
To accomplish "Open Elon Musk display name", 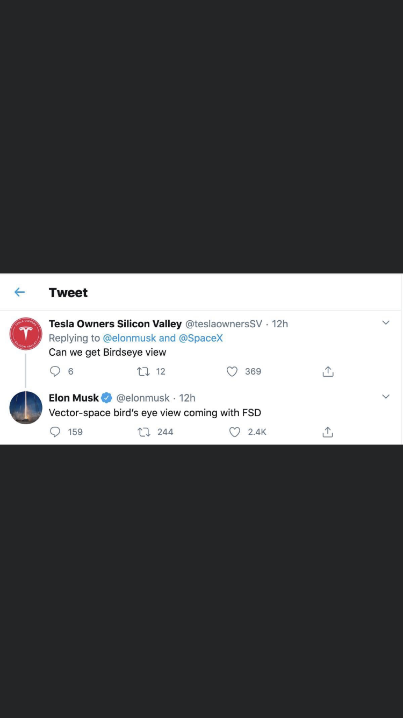I will 74,398.
